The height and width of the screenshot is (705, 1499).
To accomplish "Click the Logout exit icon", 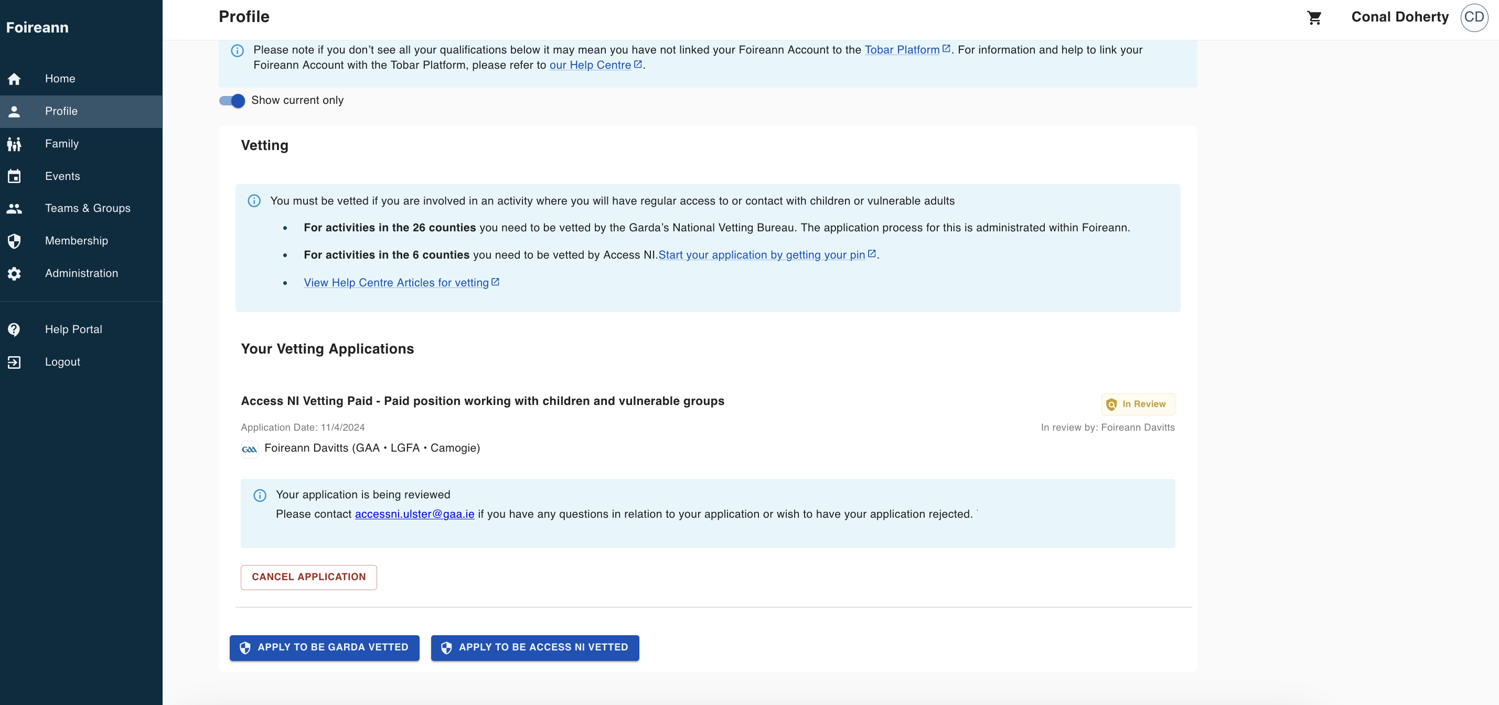I will (14, 362).
